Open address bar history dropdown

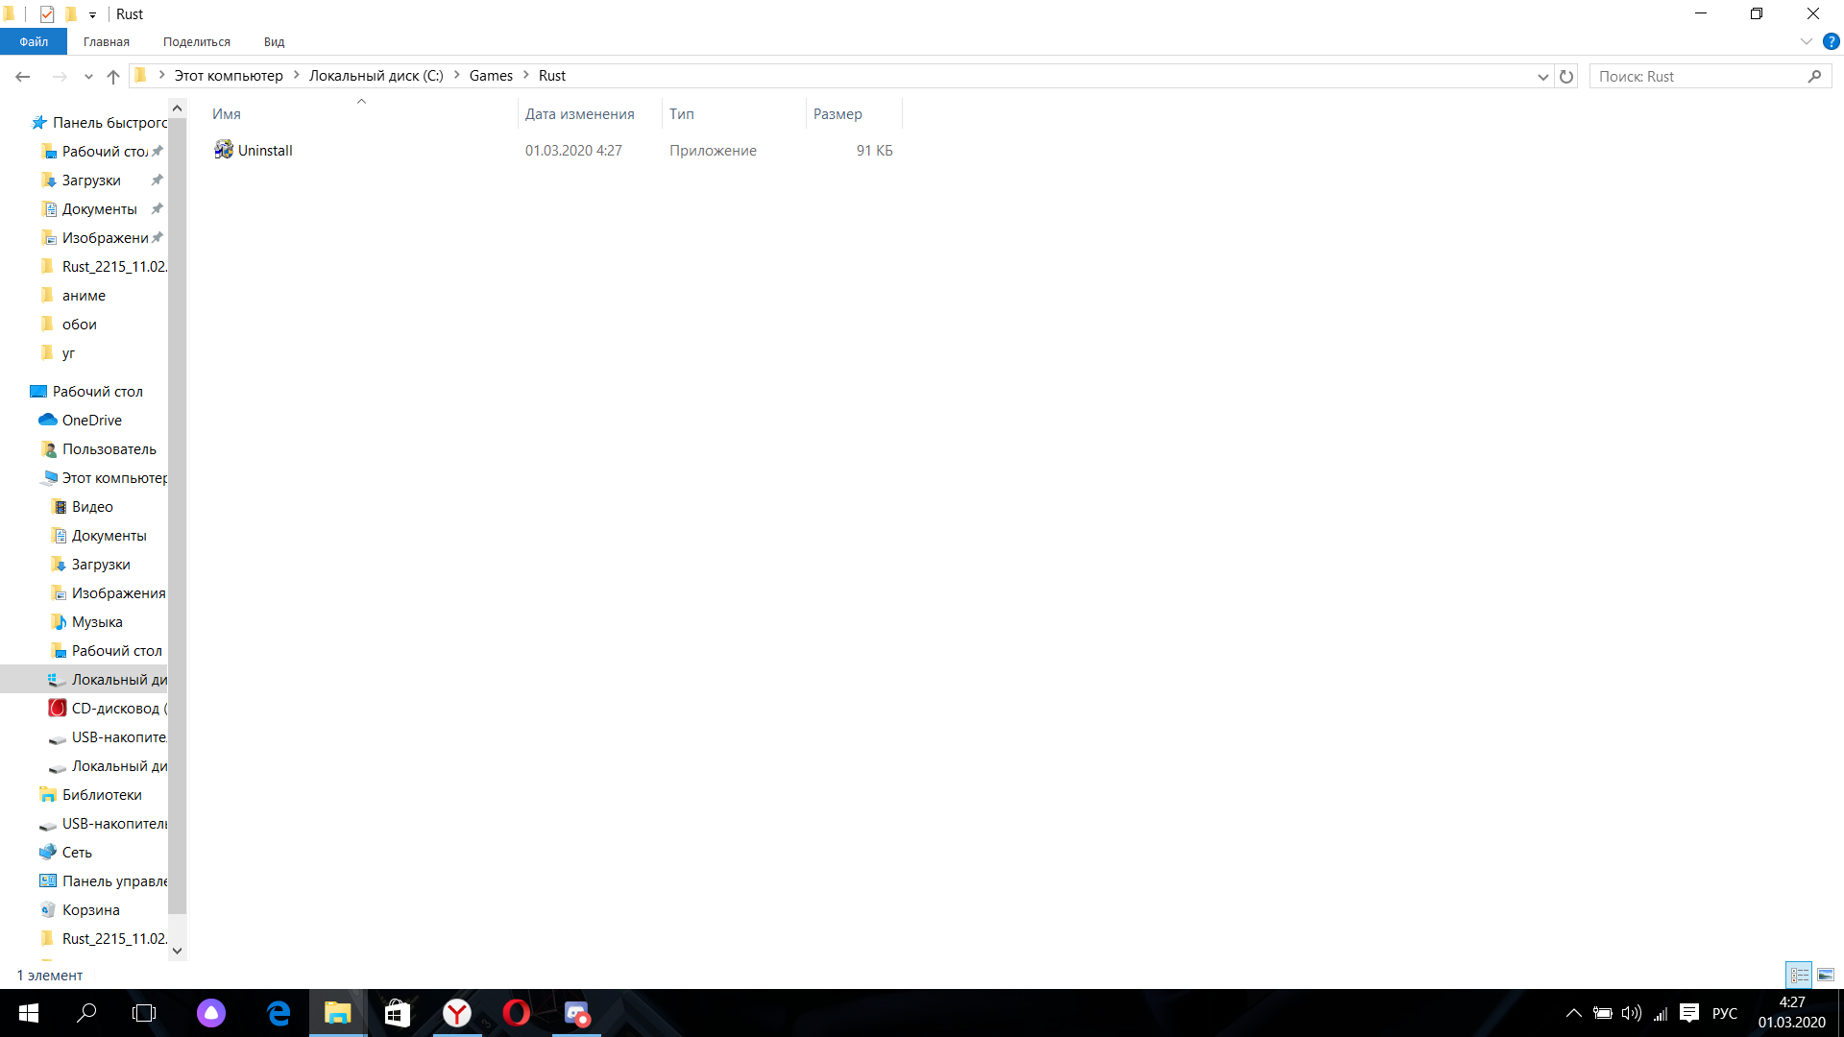(x=1542, y=77)
